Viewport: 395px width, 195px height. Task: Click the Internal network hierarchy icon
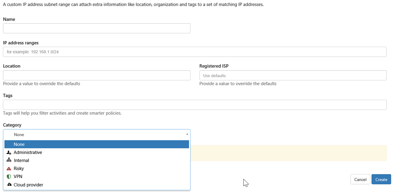(9, 160)
